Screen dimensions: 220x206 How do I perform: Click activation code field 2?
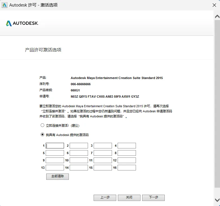pyautogui.click(x=79, y=146)
